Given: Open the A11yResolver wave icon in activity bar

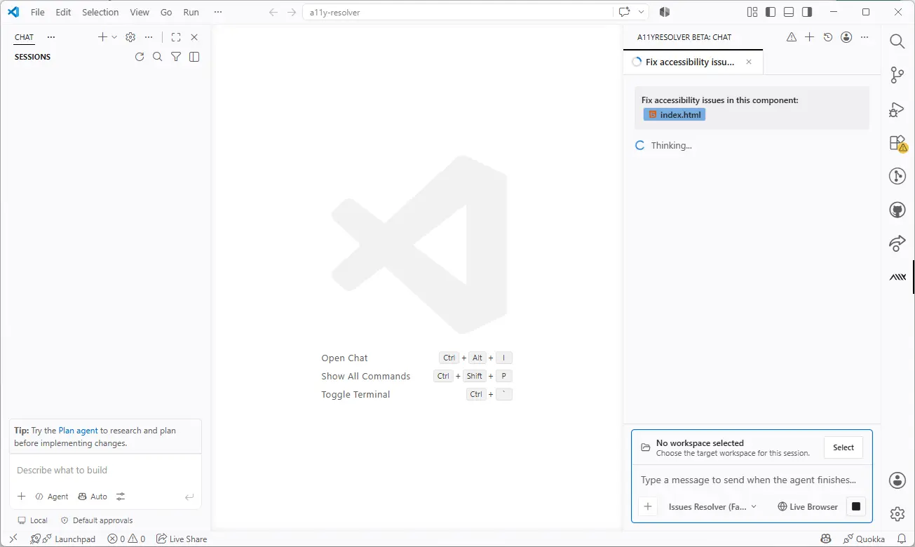Looking at the screenshot, I should point(897,277).
